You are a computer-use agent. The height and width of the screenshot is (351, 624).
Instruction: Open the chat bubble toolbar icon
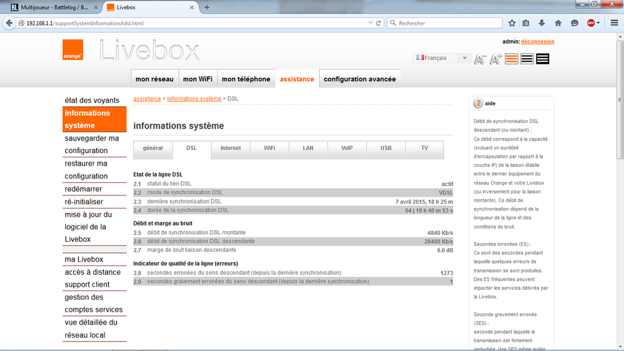574,23
